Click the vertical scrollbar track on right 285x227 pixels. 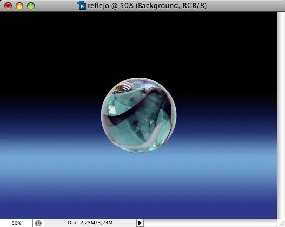[x=281, y=115]
